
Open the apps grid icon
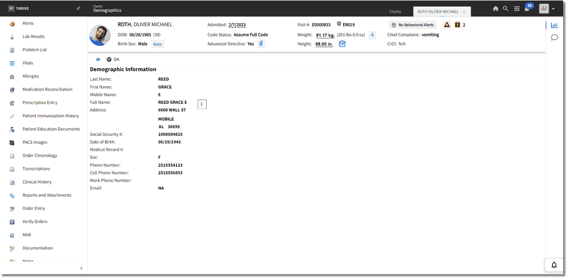517,9
